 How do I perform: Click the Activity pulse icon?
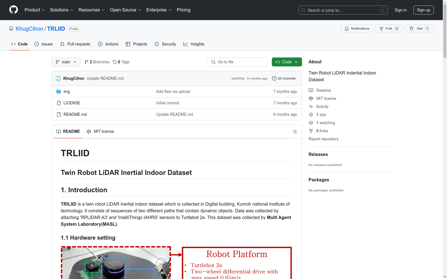click(311, 107)
